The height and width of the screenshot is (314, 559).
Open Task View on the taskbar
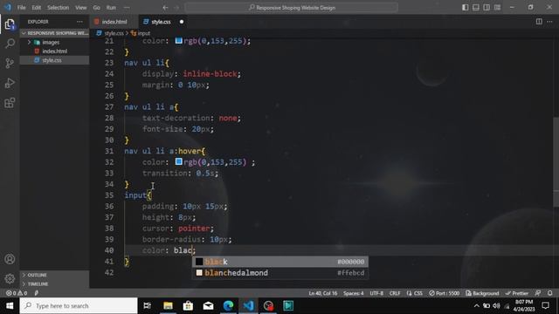[x=147, y=305]
